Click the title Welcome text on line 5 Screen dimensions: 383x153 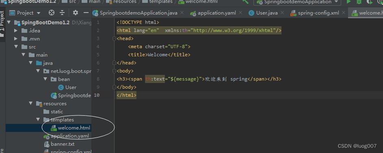click(158, 55)
